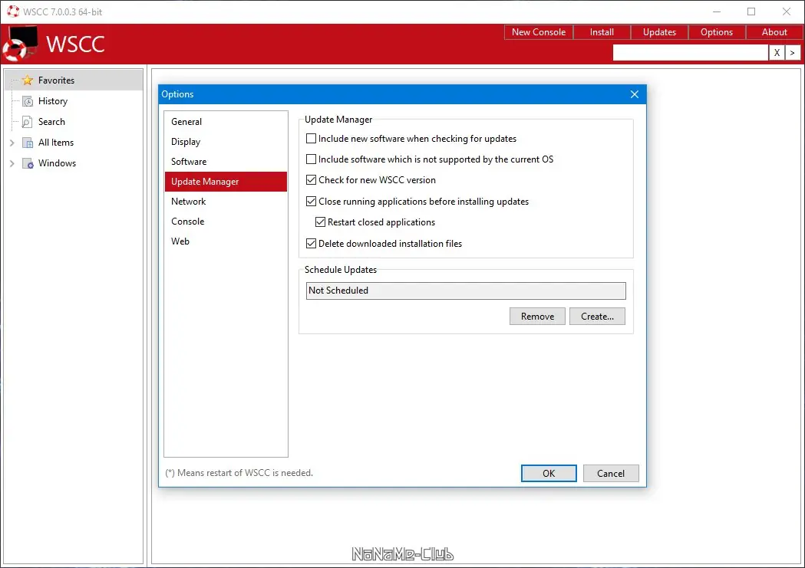Click the Create... schedule button
The image size is (805, 568).
597,317
